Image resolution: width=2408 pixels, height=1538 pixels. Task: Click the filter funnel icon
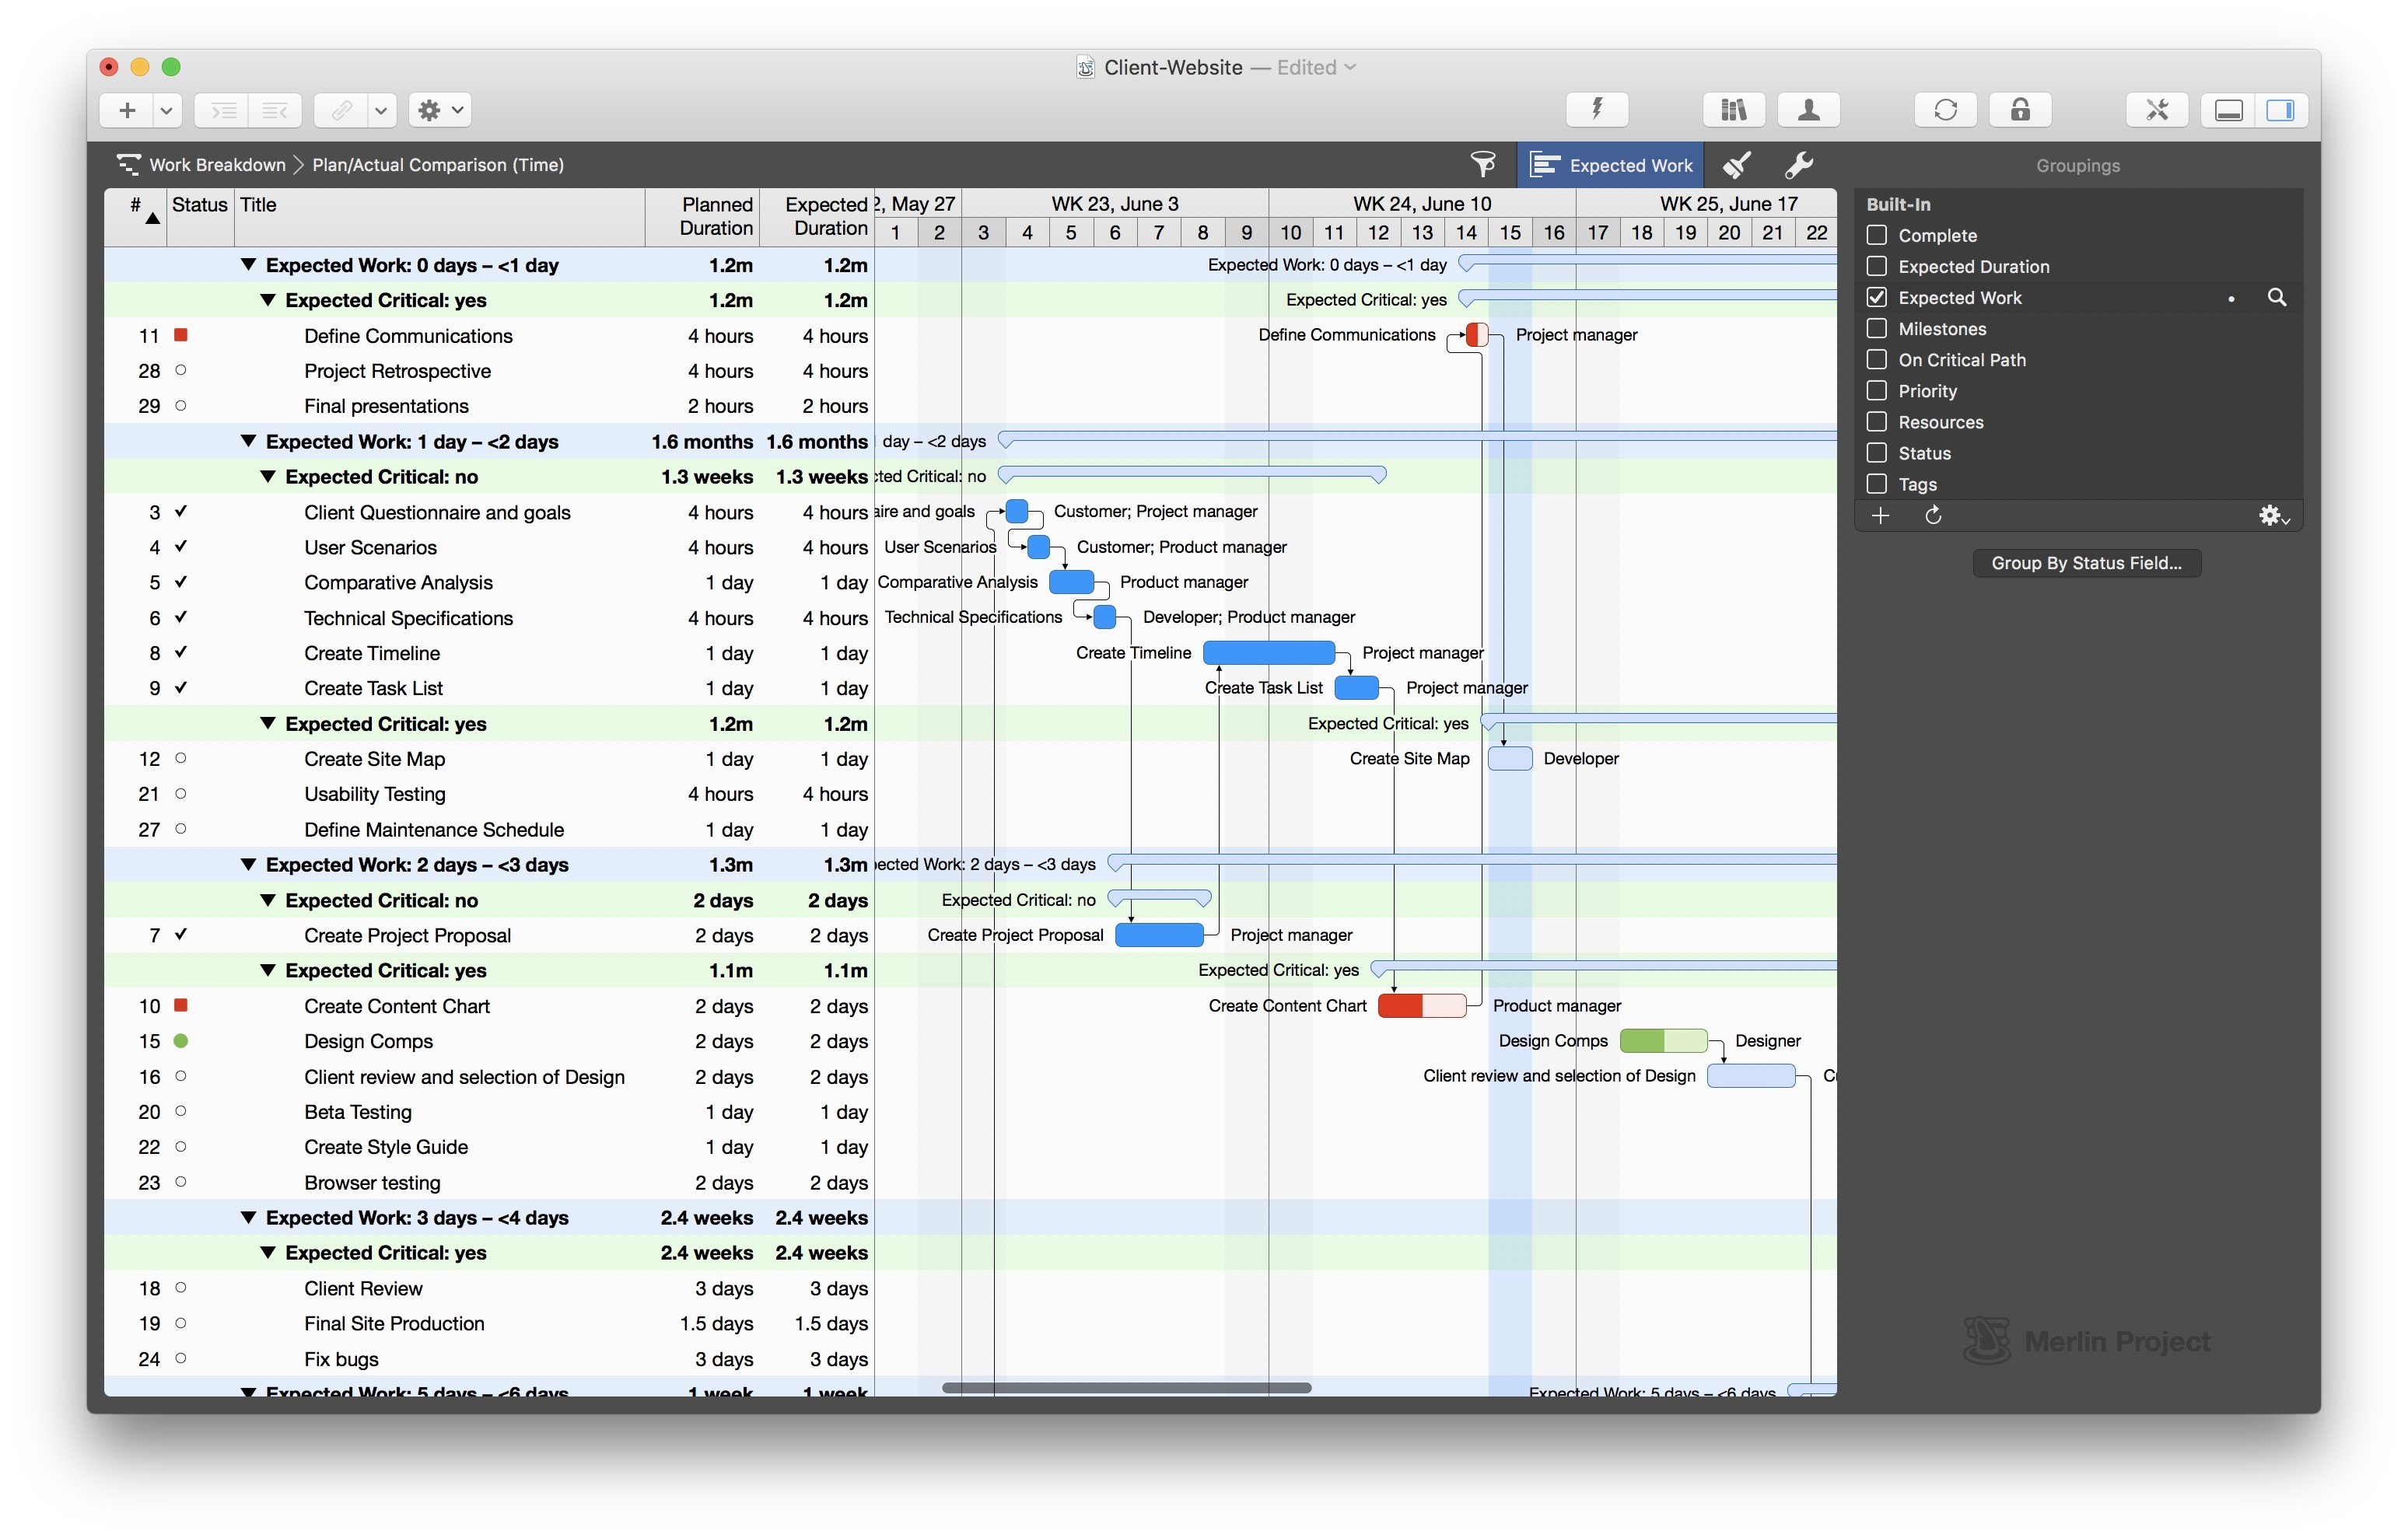[1483, 164]
